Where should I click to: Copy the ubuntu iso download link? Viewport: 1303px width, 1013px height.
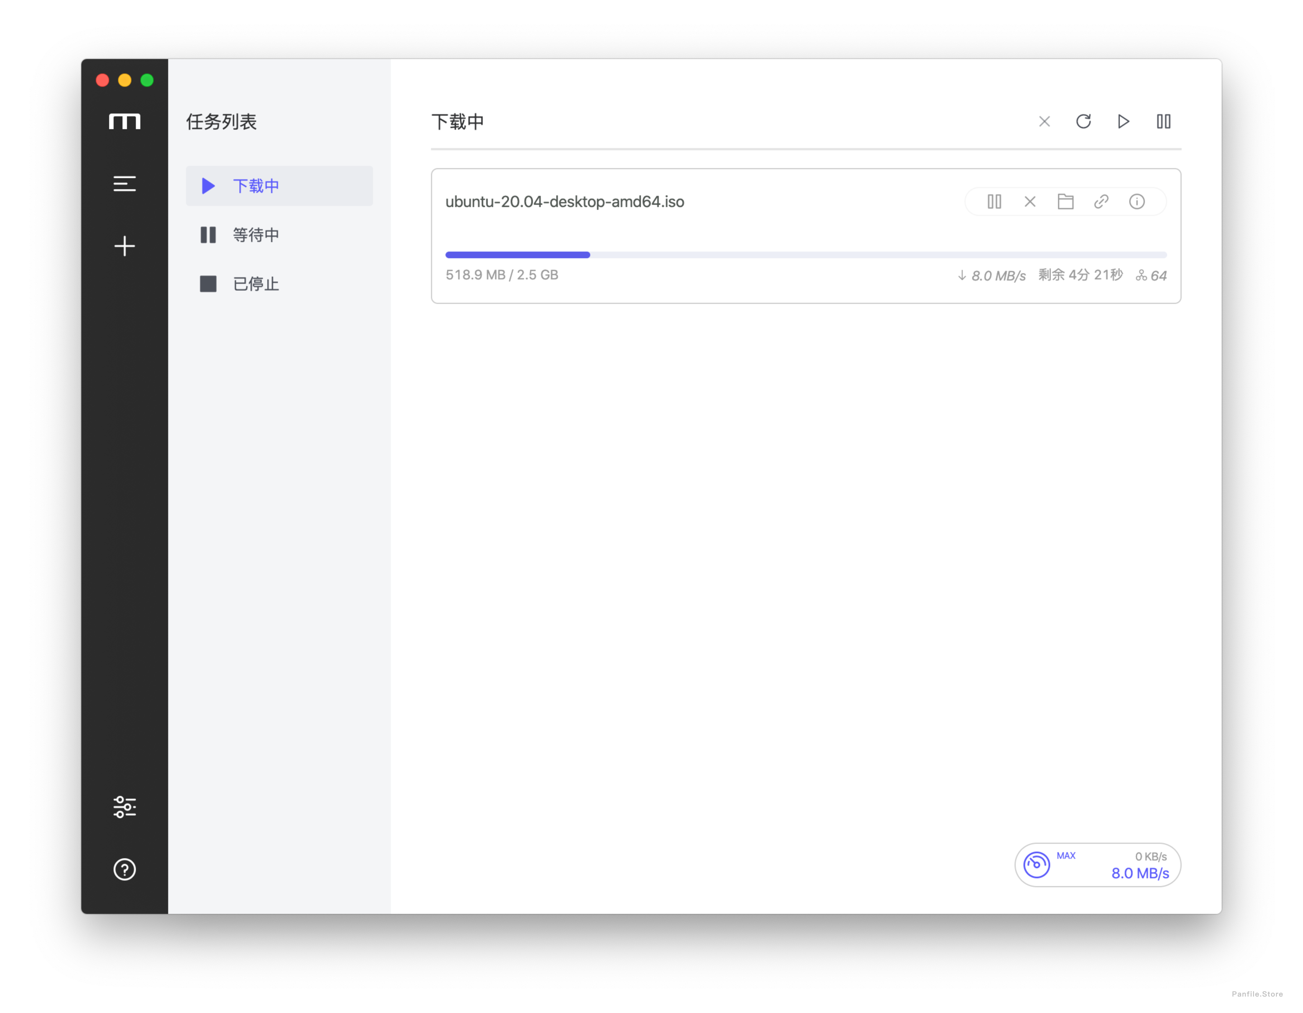(x=1101, y=201)
